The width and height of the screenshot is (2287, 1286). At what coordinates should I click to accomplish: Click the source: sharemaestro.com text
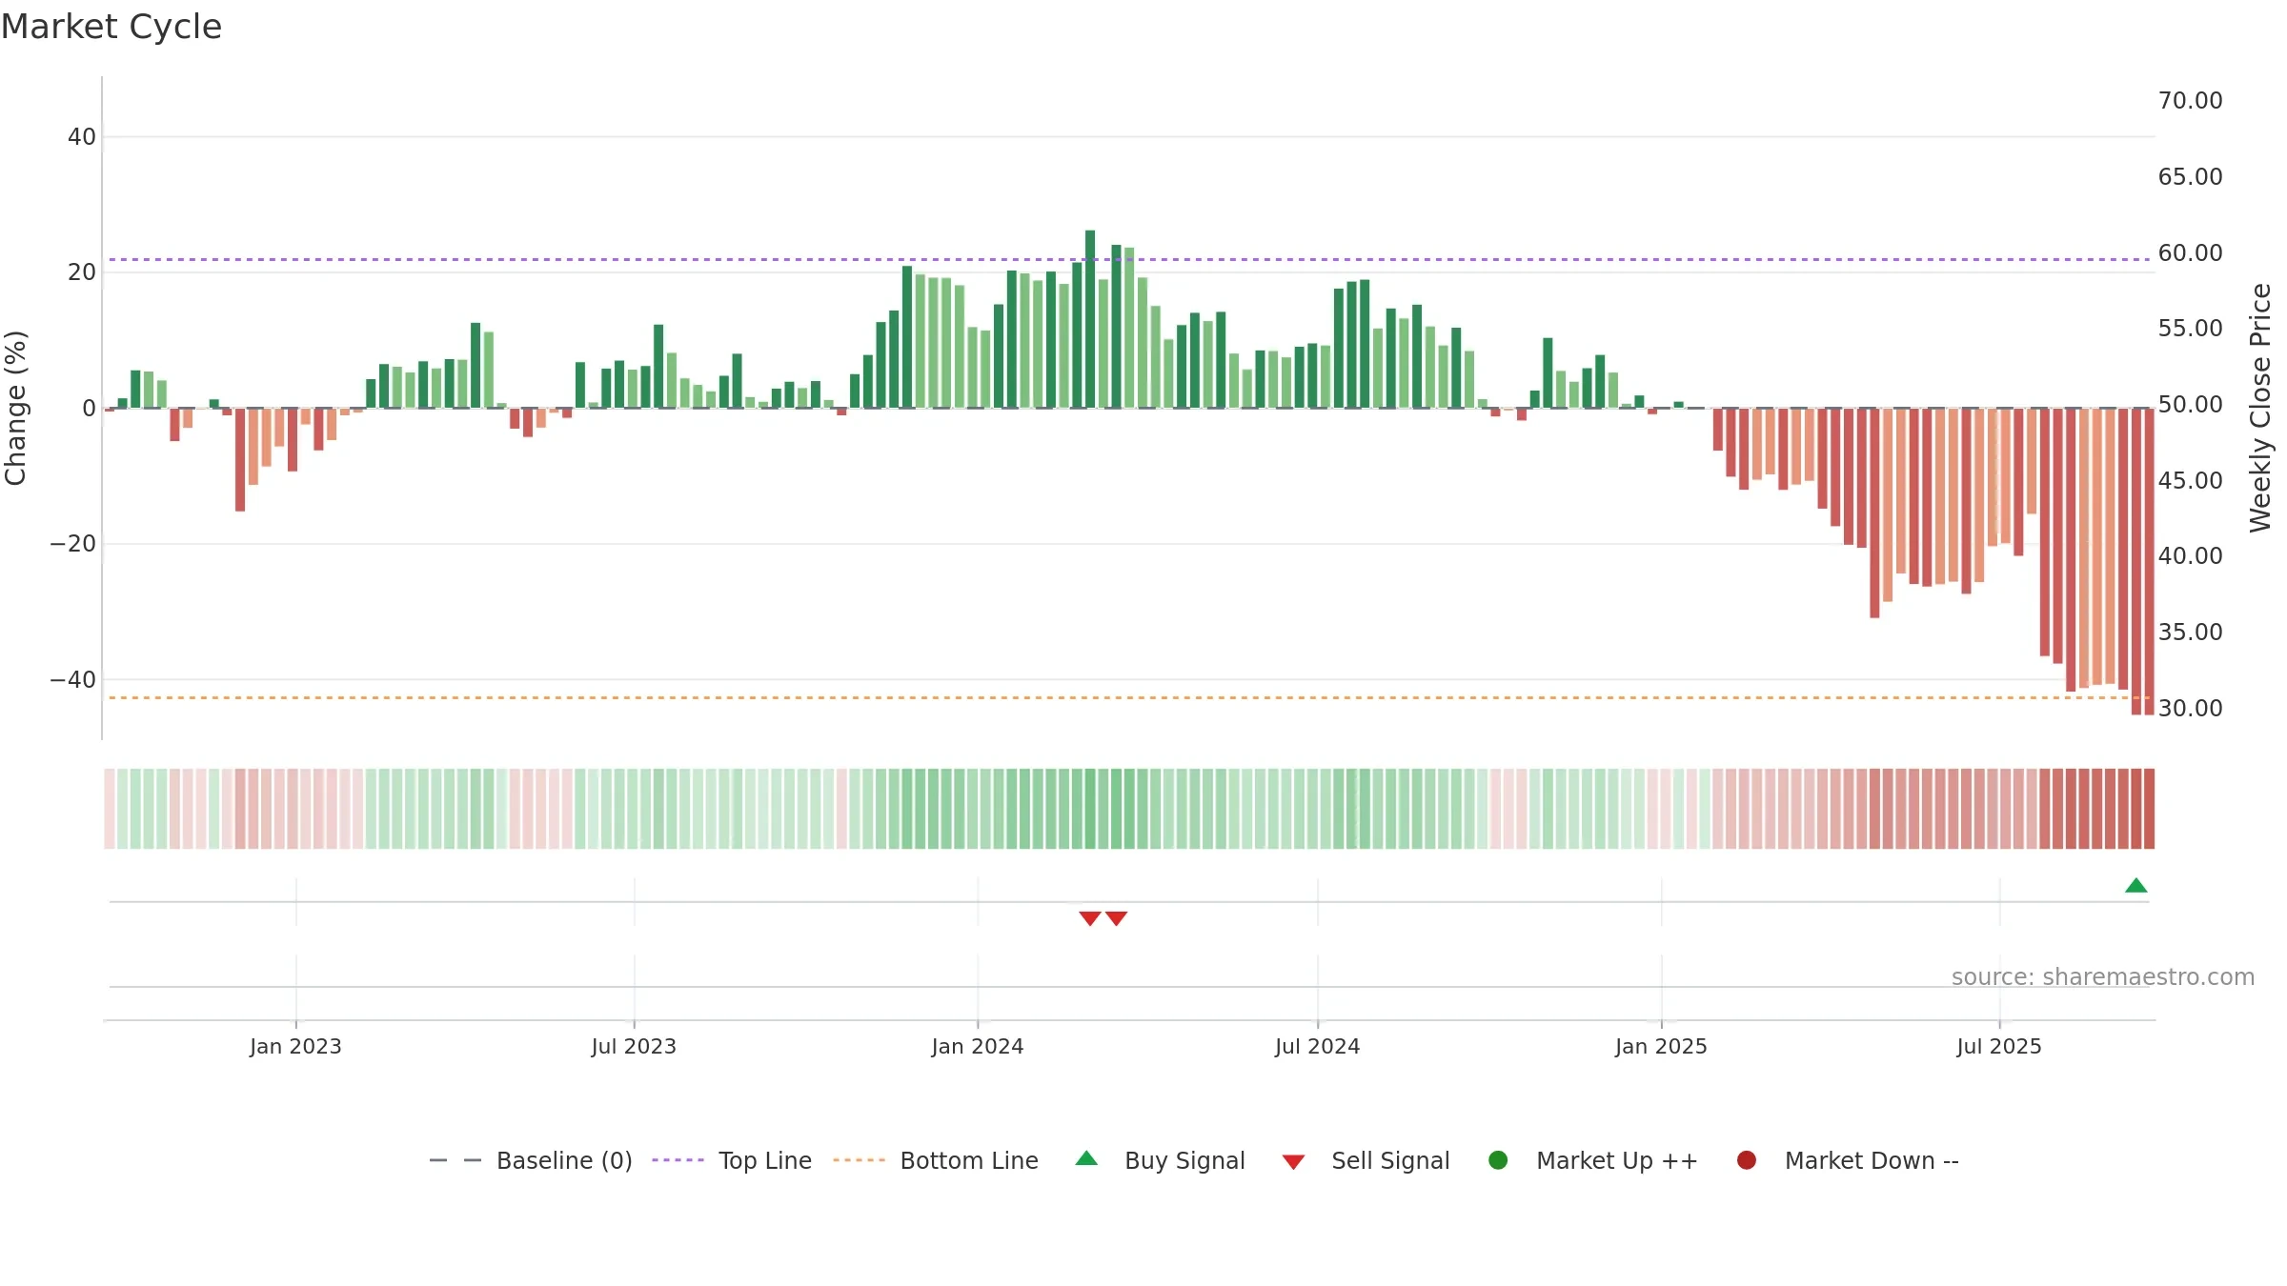click(2103, 976)
